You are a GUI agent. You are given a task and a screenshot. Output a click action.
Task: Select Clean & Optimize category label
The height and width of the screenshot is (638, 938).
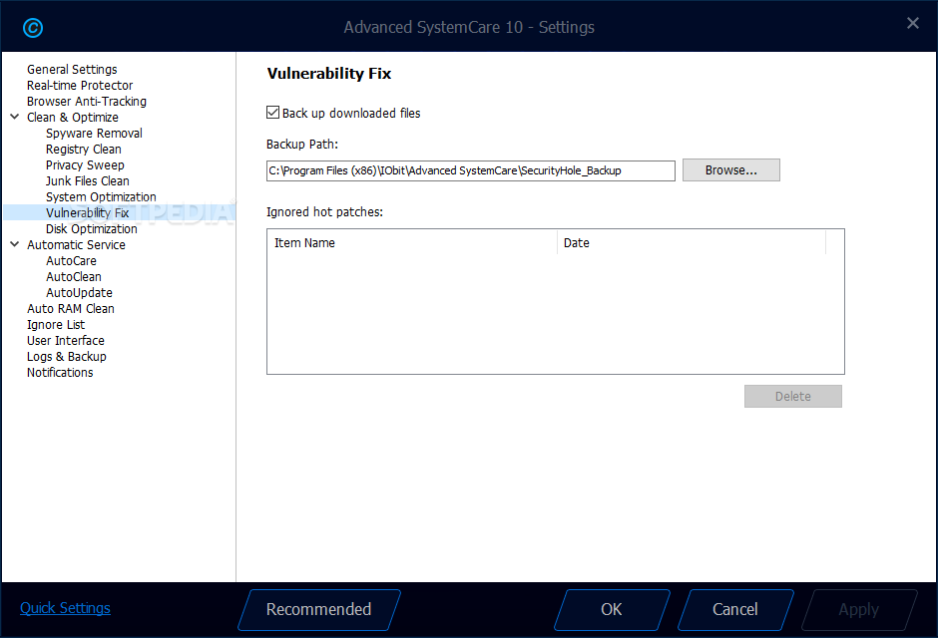[x=73, y=117]
